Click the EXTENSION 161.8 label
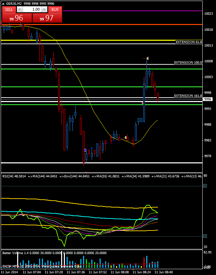216x275 pixels. pyautogui.click(x=188, y=96)
